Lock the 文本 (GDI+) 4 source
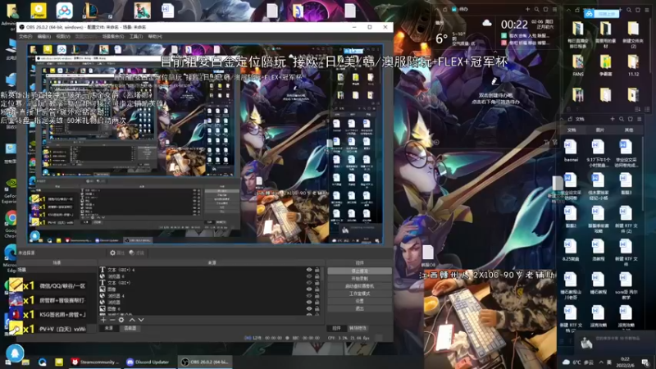 (317, 271)
